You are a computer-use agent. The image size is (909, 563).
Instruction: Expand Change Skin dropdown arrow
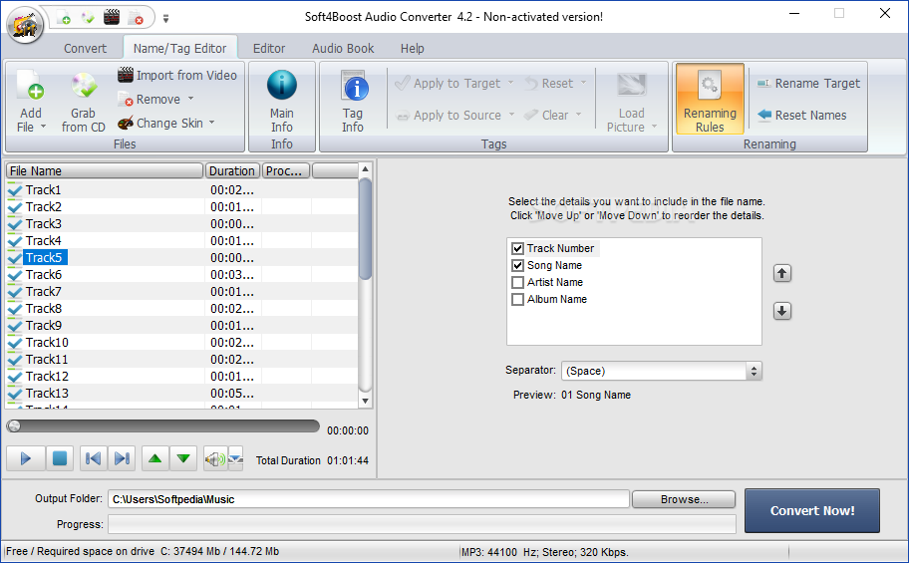(211, 123)
